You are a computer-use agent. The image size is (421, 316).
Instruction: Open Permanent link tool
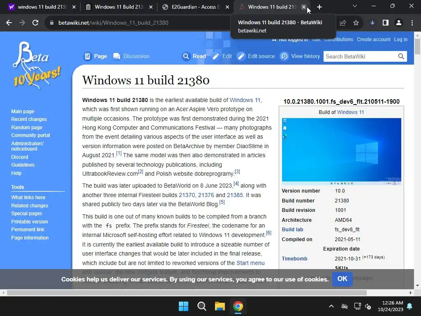[28, 230]
